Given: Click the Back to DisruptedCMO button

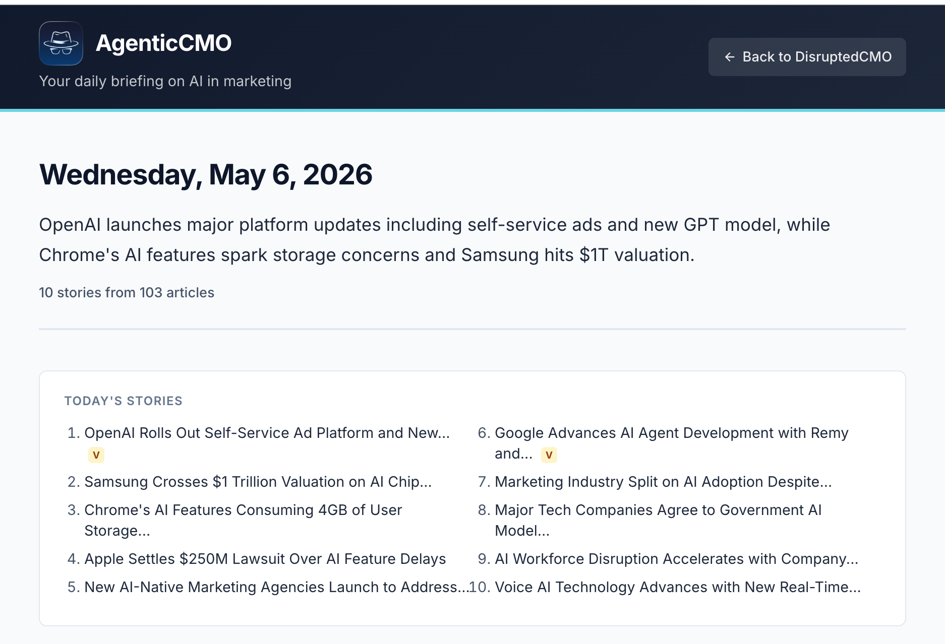Looking at the screenshot, I should 807,57.
